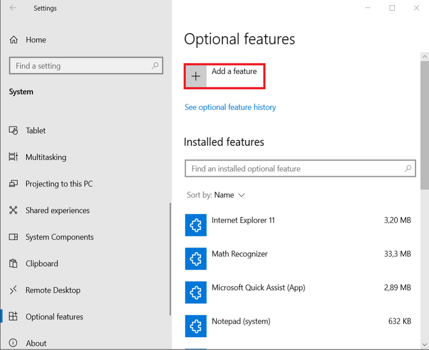Click the 33,3 MB size value
The image size is (429, 350).
(x=397, y=254)
